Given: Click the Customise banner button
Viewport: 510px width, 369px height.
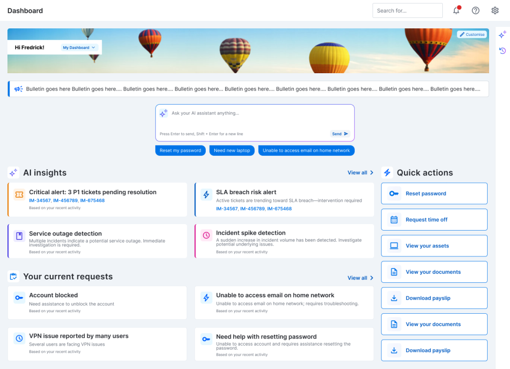Looking at the screenshot, I should (472, 34).
